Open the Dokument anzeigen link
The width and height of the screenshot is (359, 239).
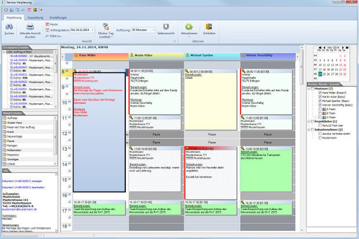pos(22,181)
